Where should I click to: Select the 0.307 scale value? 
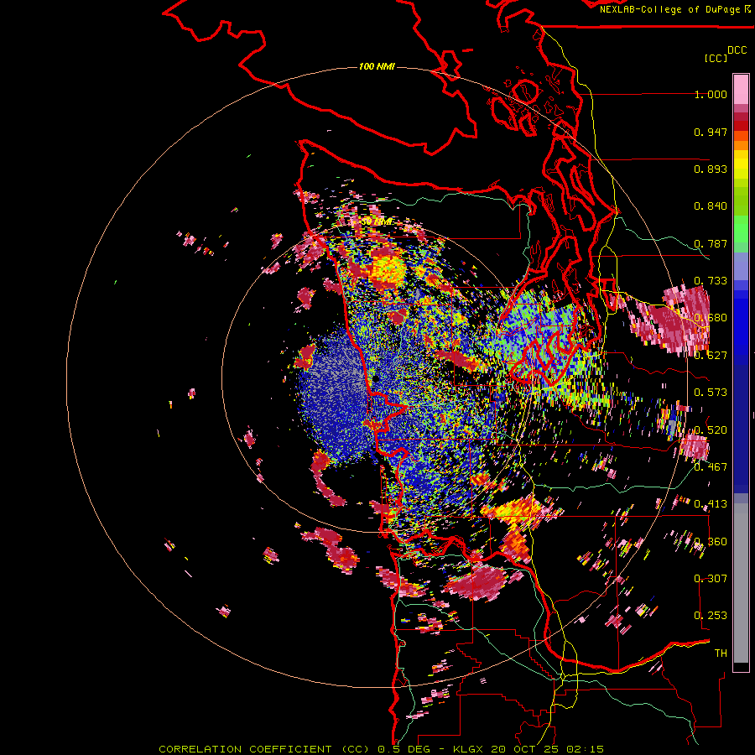pos(711,579)
